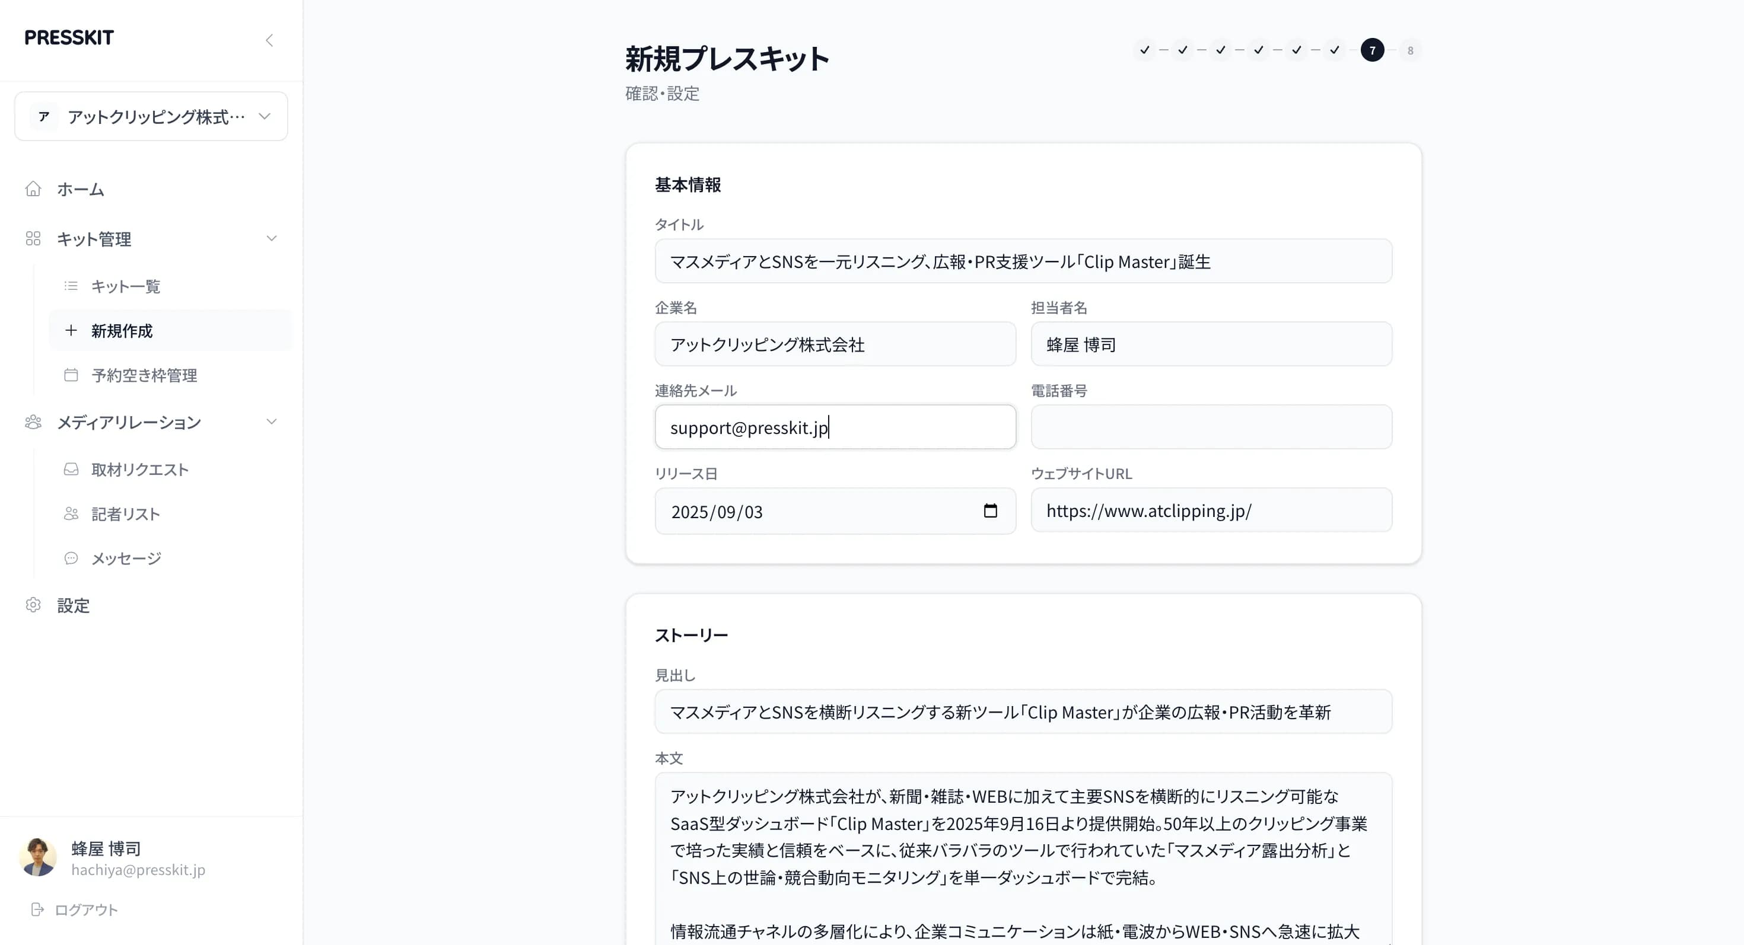Jump to step 6 in the progress stepper
Screen dimensions: 1744x945
tap(1335, 50)
